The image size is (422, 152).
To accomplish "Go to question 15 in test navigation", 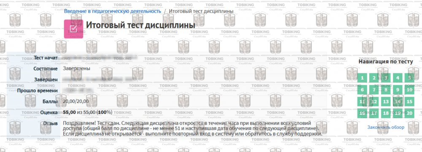I will [x=410, y=101].
